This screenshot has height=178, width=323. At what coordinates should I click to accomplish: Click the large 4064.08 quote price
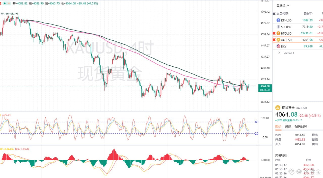click(286, 115)
